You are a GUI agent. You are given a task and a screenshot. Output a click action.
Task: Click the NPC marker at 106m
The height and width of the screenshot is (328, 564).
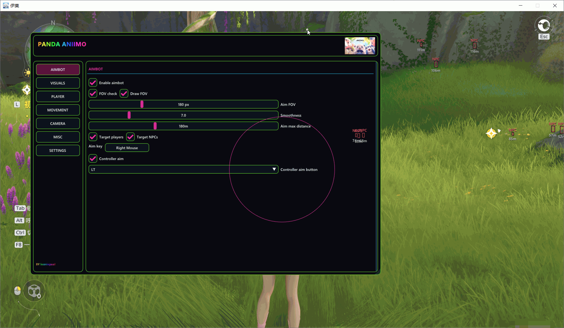(436, 65)
